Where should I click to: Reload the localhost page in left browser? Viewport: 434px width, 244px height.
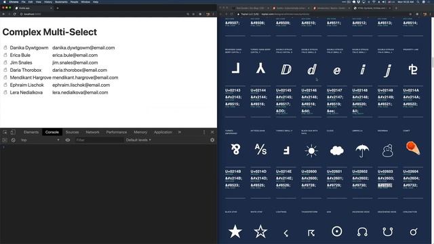pyautogui.click(x=15, y=14)
